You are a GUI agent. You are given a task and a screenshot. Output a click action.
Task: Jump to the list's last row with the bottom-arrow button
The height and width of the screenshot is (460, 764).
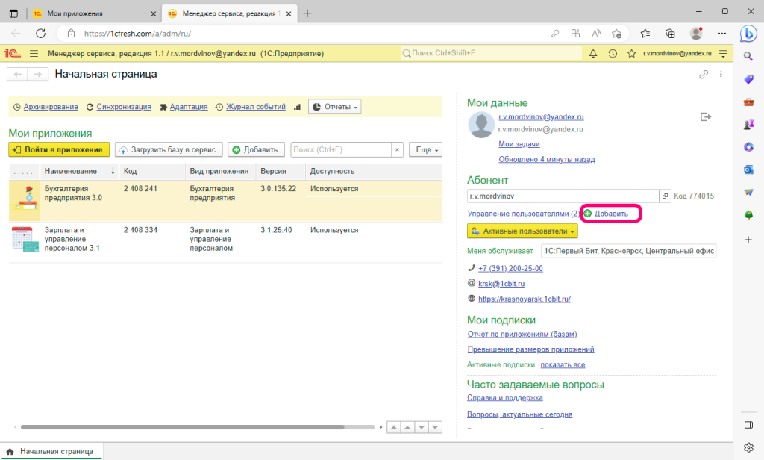click(x=435, y=427)
